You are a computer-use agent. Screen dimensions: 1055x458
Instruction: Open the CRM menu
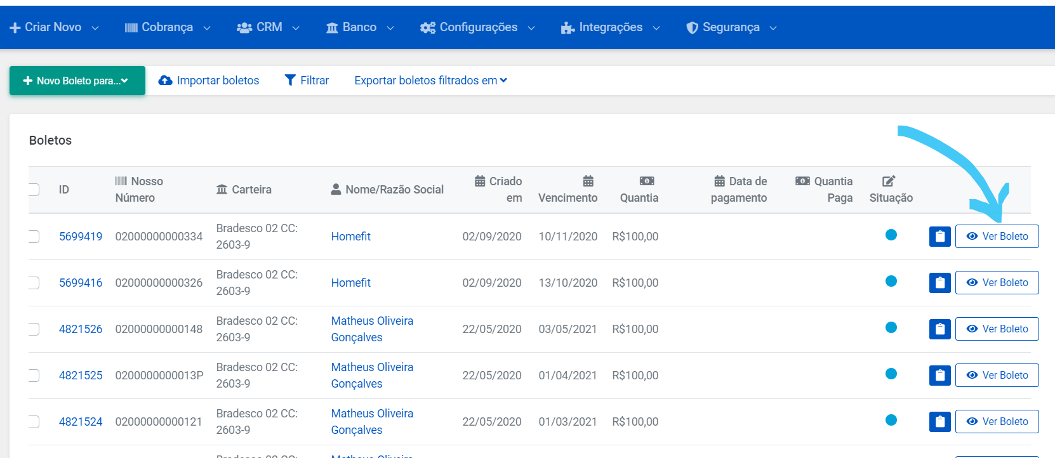[x=269, y=27]
